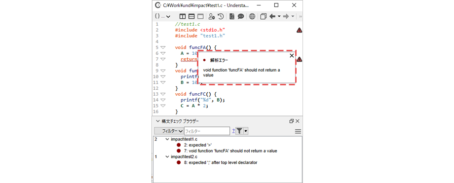This screenshot has height=183, width=454.
Task: Collapse the fold marker at line 5
Action: [163, 47]
